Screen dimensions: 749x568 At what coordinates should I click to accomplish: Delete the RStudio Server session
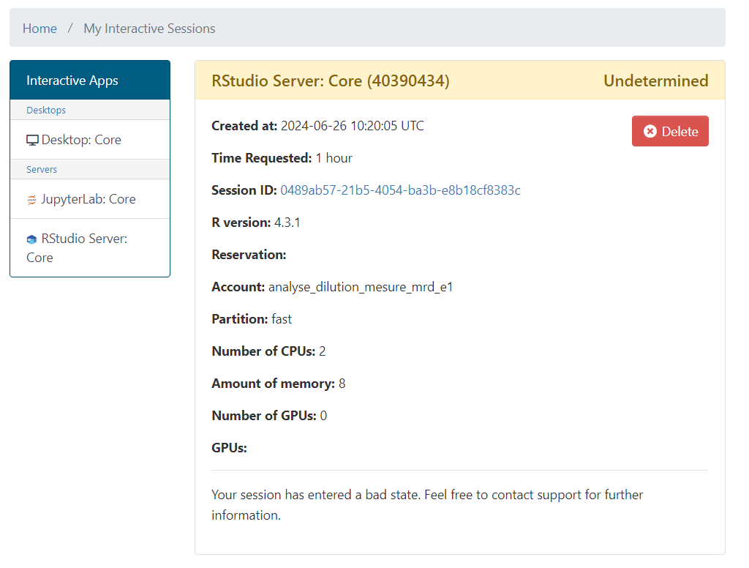coord(670,131)
